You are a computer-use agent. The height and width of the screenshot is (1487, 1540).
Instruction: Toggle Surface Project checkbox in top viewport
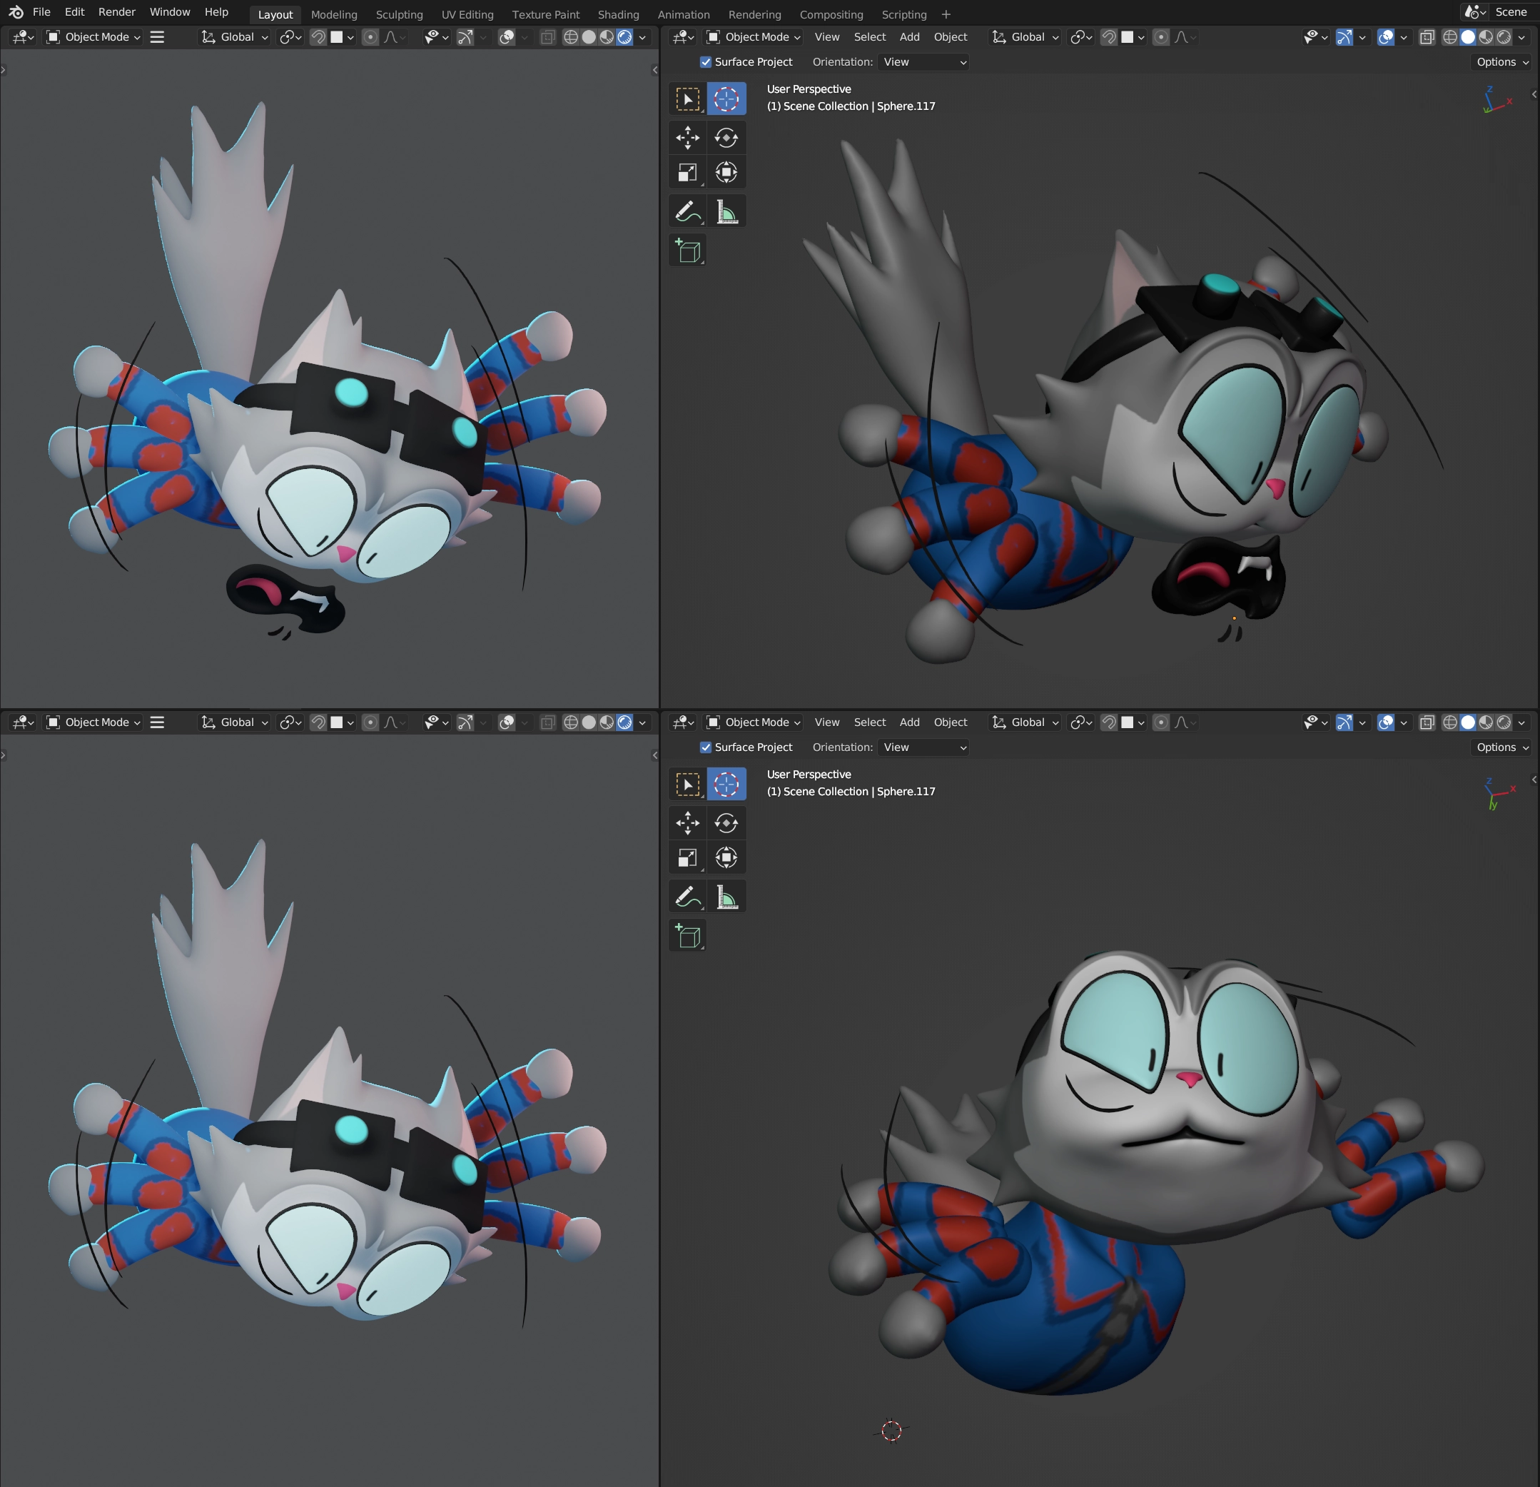pyautogui.click(x=706, y=62)
